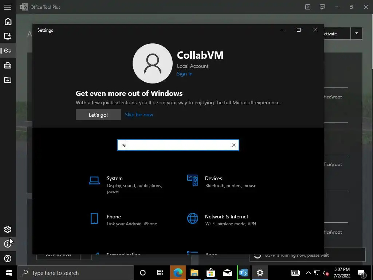
Task: Open the hamburger menu in Office Tool Plus
Action: [8, 7]
